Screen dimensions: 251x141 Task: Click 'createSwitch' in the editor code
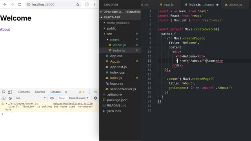pyautogui.click(x=205, y=29)
